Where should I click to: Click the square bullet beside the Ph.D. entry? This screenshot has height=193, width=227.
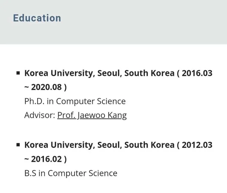18,73
